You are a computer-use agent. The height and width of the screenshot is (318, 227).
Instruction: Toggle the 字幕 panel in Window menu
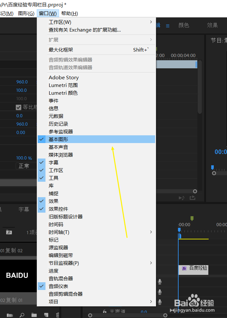(x=96, y=162)
